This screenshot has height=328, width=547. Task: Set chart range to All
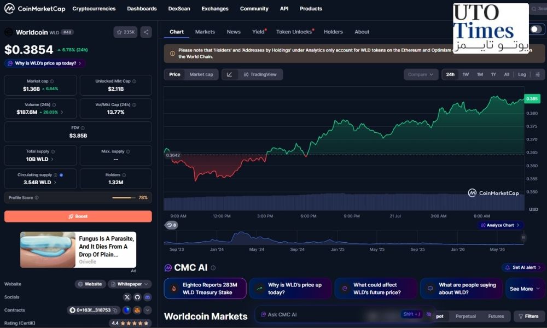507,74
